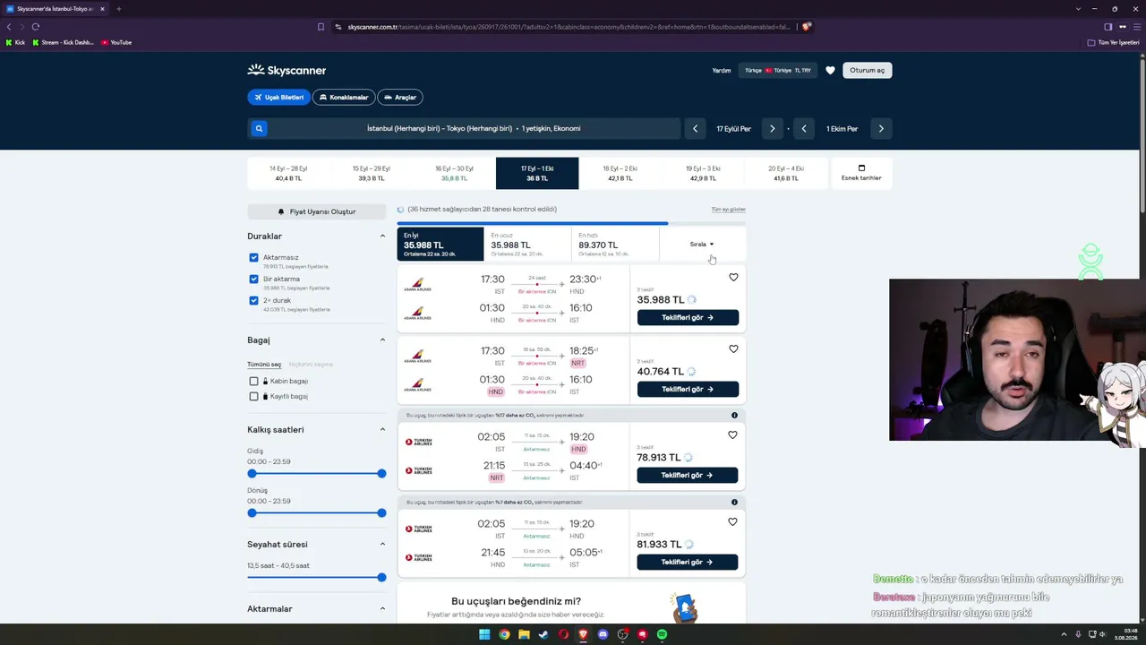The height and width of the screenshot is (645, 1146).
Task: Switch to the En ucuz sorting tab
Action: coord(527,245)
